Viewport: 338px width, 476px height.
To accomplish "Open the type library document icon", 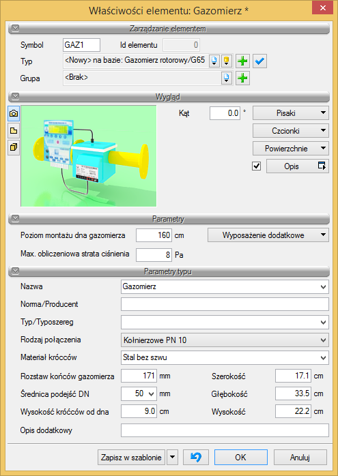I will click(x=214, y=61).
